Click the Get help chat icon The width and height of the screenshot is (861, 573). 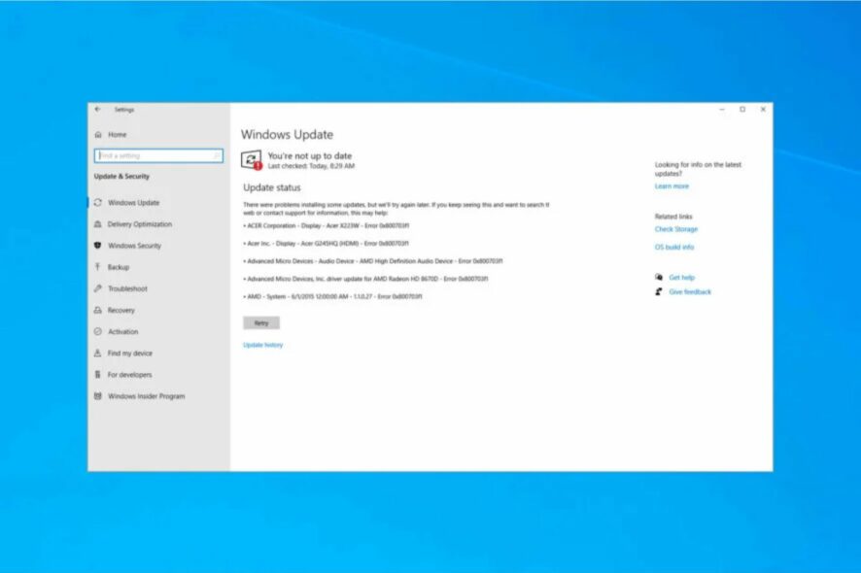659,277
